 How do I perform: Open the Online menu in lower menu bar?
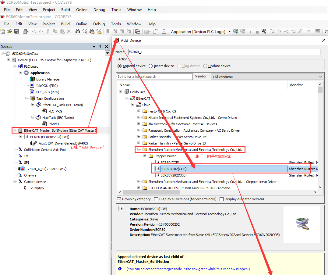coord(81,24)
